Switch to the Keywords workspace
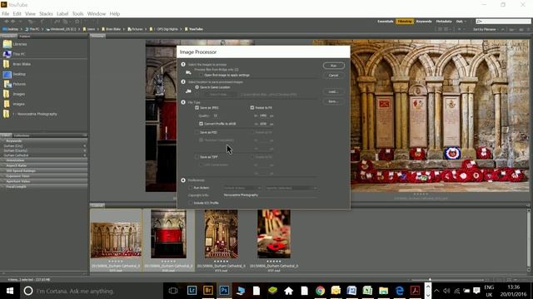 (x=424, y=22)
